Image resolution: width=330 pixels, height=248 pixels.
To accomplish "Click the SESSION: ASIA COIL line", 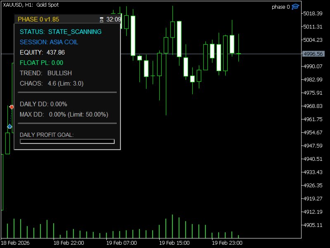I will pyautogui.click(x=49, y=42).
